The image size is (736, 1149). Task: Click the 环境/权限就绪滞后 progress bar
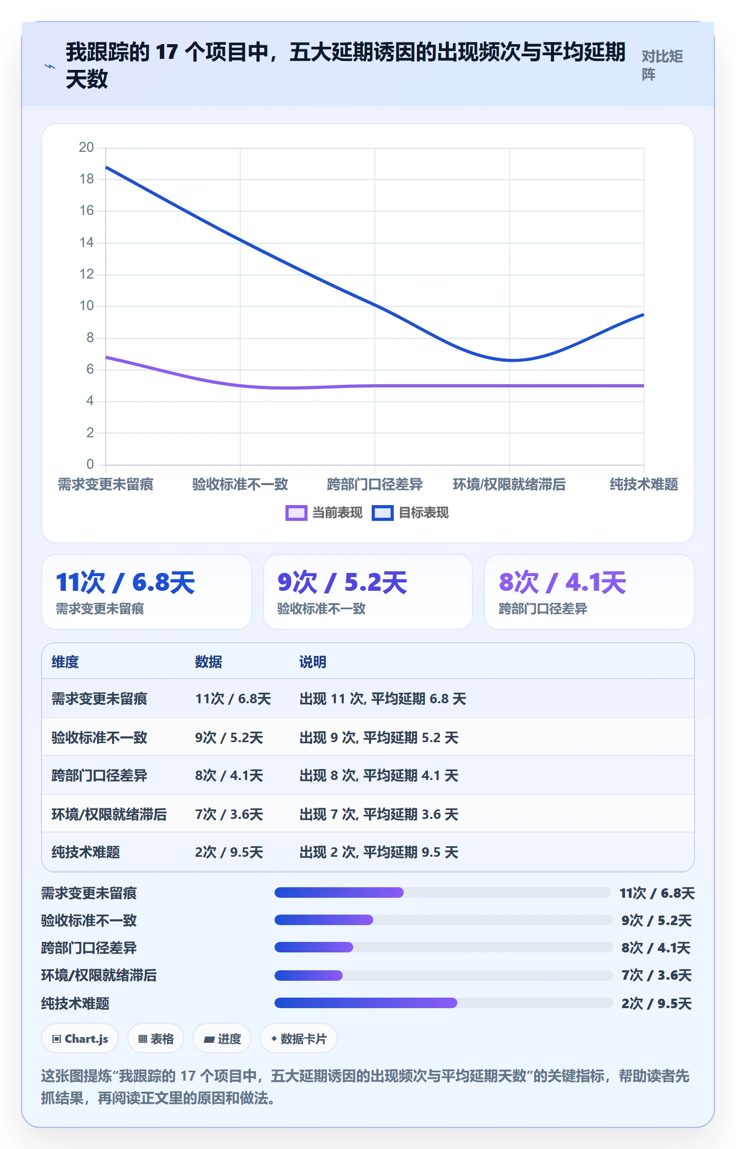click(444, 976)
